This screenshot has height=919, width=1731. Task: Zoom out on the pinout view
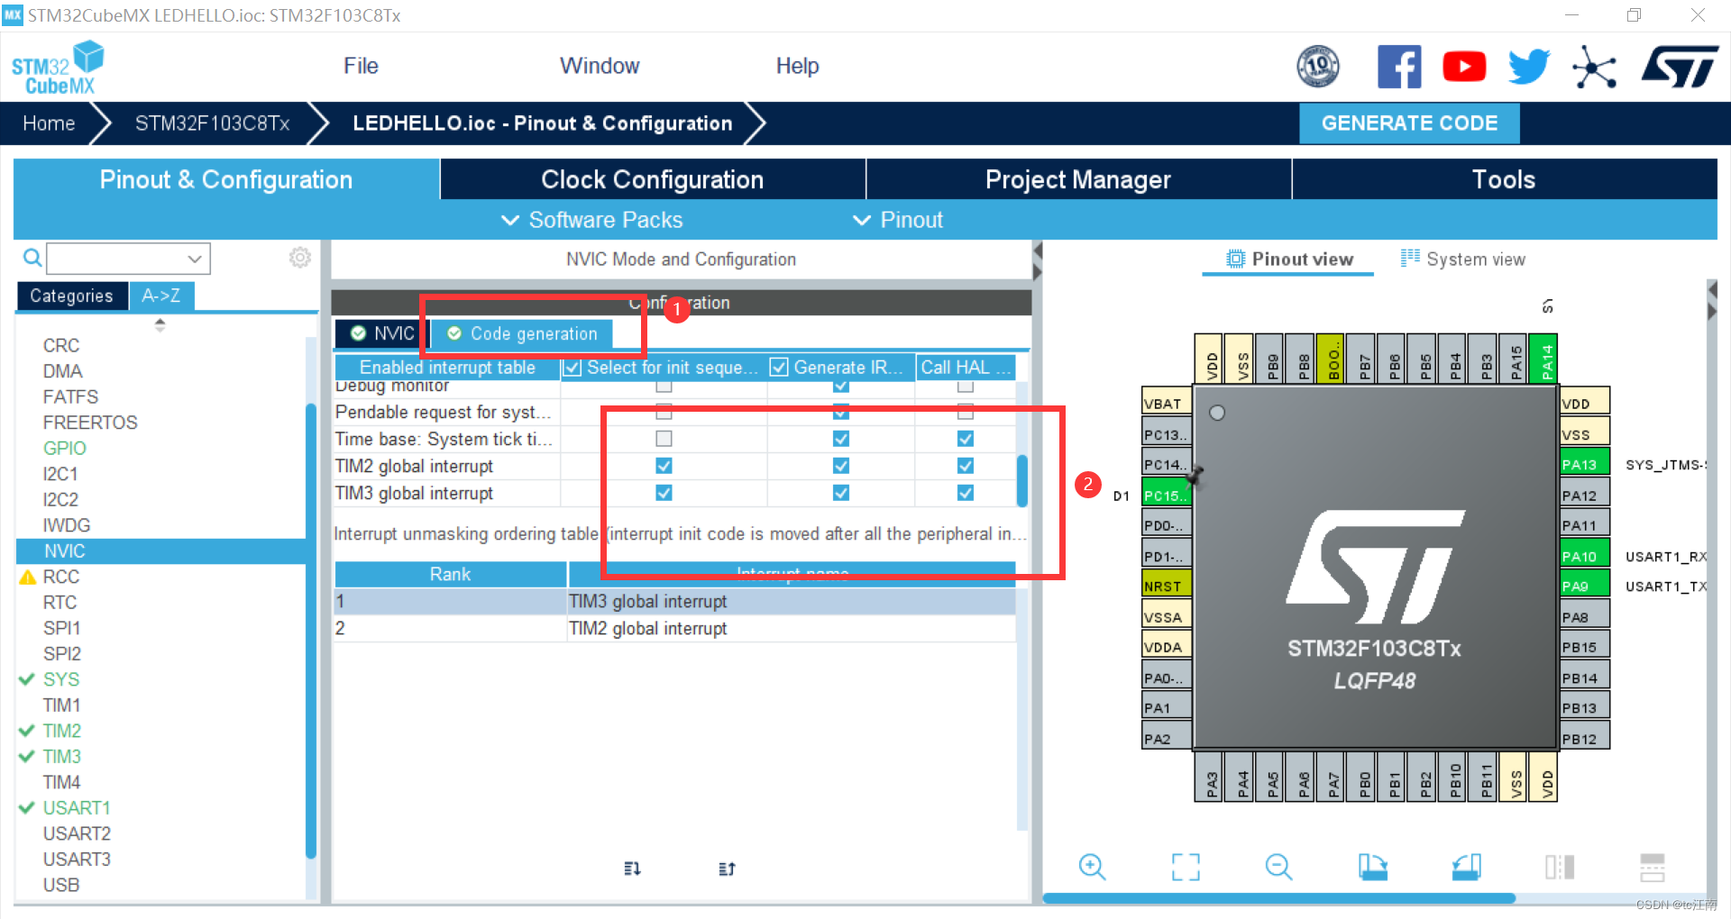coord(1278,867)
